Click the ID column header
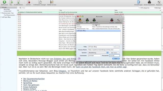This screenshot has height=91, width=163. (x=38, y=10)
